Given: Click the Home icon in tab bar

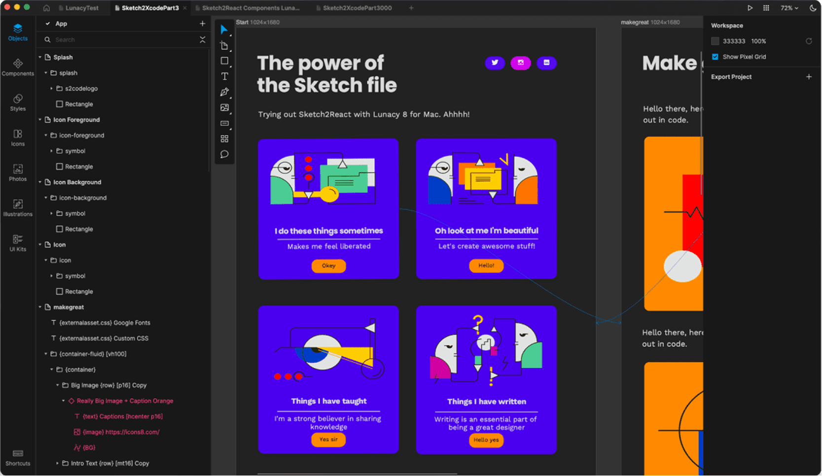Looking at the screenshot, I should tap(46, 8).
